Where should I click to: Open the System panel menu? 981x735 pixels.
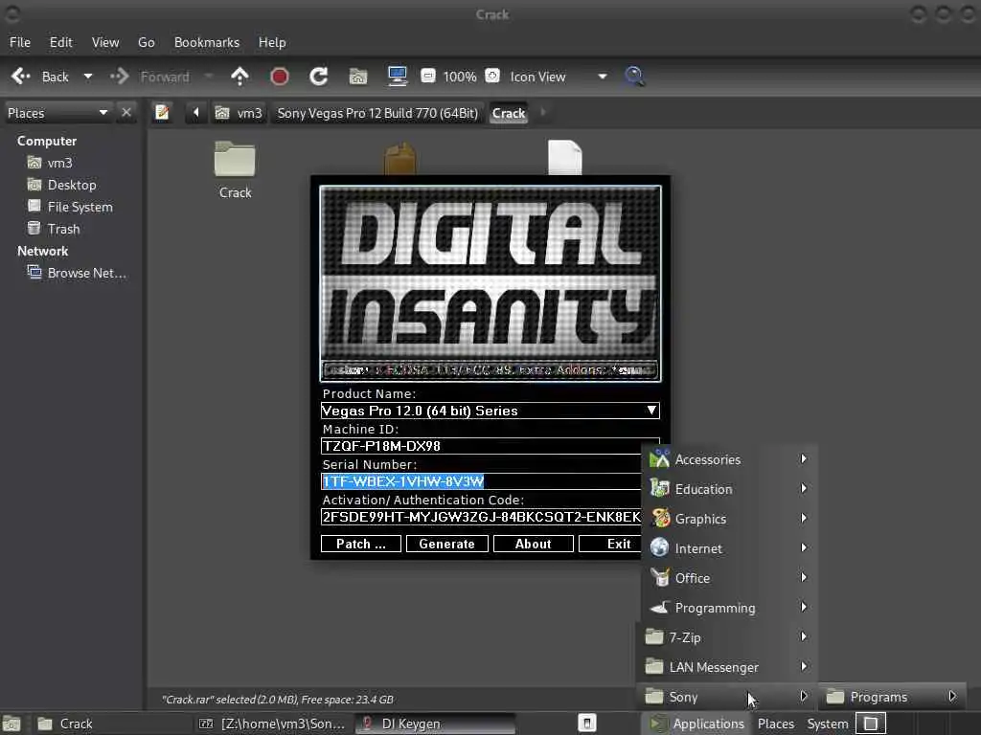point(827,724)
